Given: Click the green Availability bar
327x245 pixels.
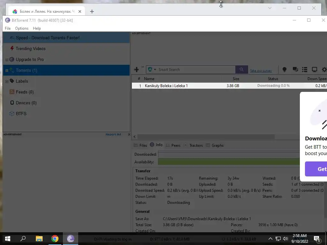Looking at the screenshot, I should (229, 162).
